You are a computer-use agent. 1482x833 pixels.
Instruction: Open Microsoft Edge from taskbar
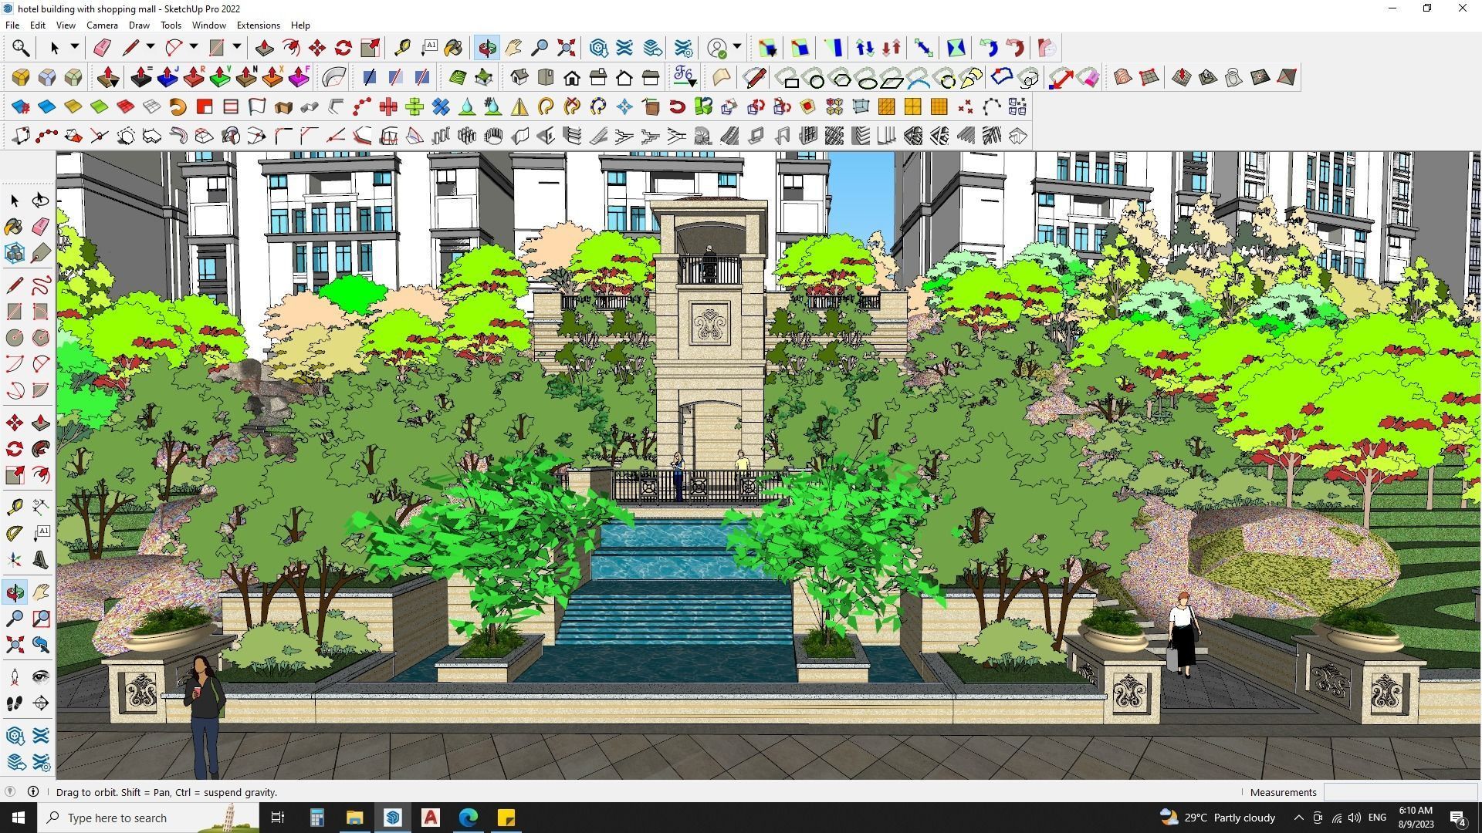coord(469,818)
